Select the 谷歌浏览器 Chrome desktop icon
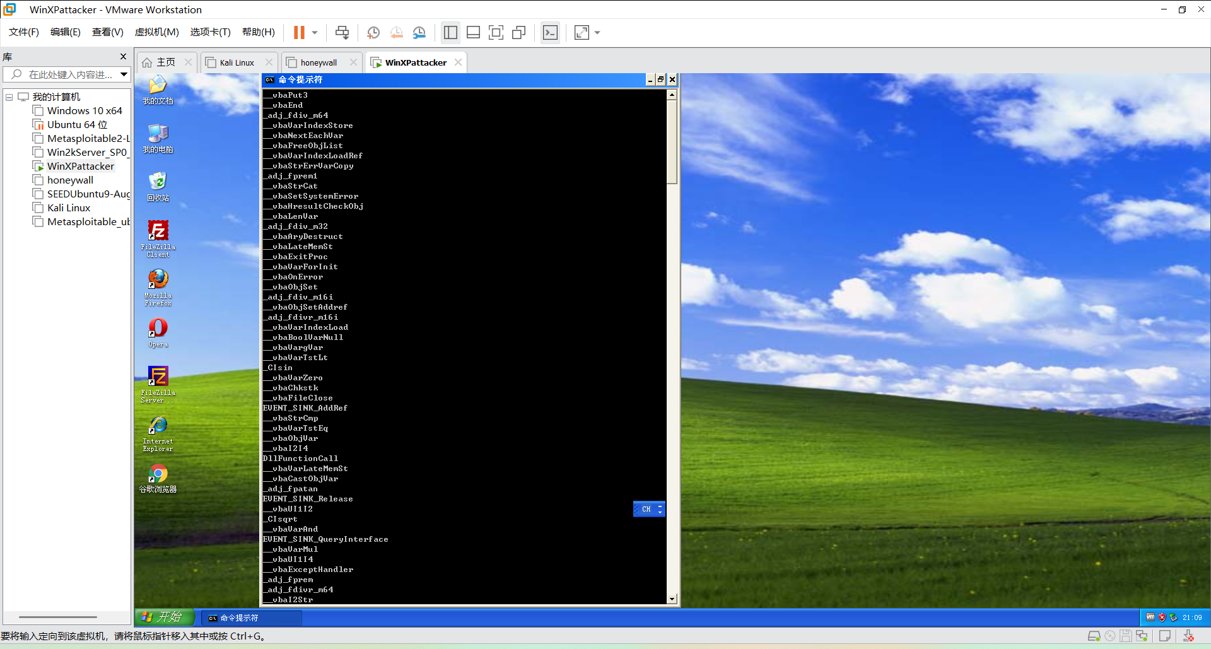1211x649 pixels. point(158,479)
